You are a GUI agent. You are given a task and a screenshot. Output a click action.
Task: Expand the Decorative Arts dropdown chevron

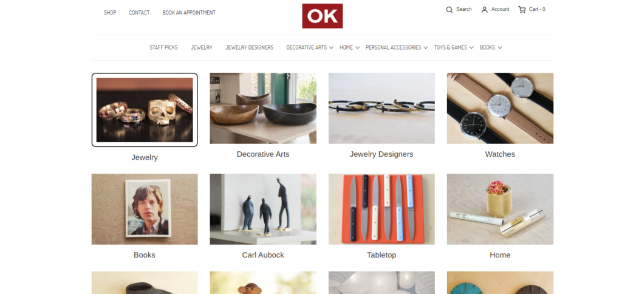331,47
